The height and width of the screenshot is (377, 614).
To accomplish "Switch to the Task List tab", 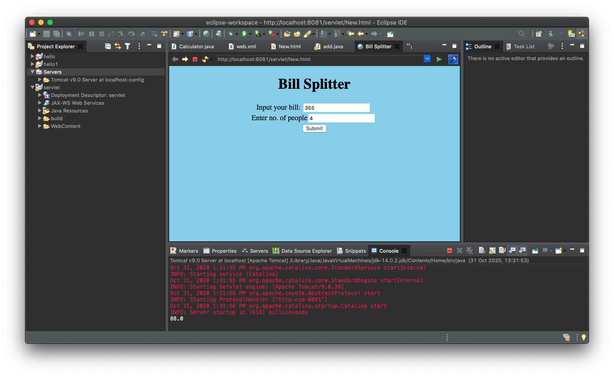I will tap(520, 46).
